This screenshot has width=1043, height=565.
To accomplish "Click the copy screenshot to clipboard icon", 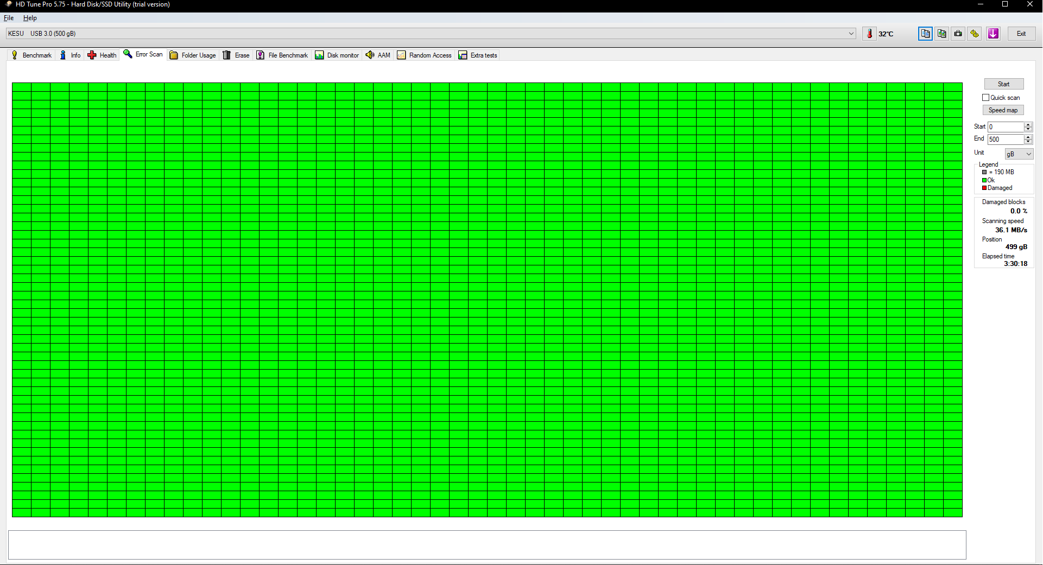I will pos(941,34).
